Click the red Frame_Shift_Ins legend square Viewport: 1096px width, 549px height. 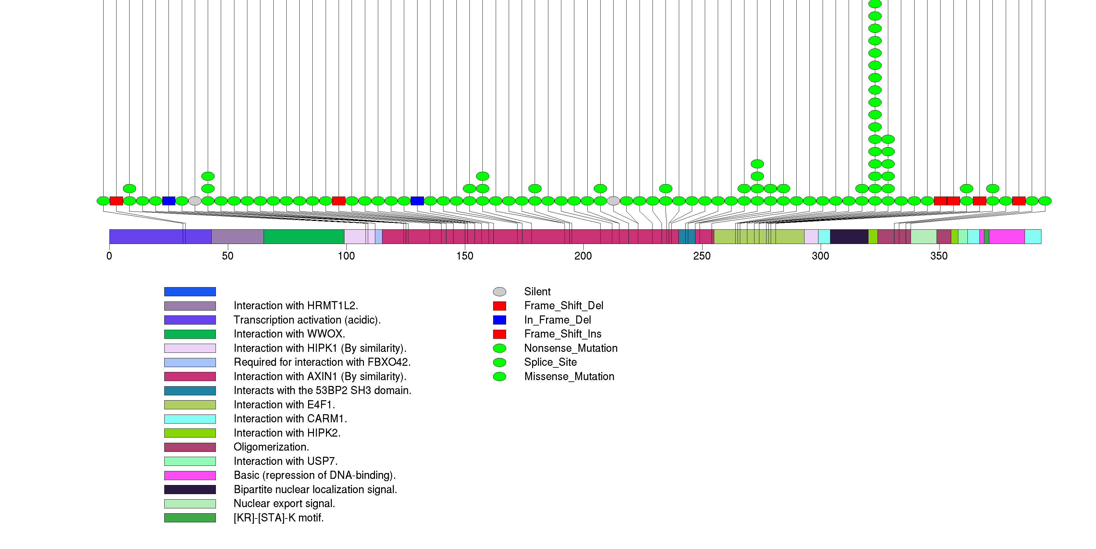click(x=499, y=334)
